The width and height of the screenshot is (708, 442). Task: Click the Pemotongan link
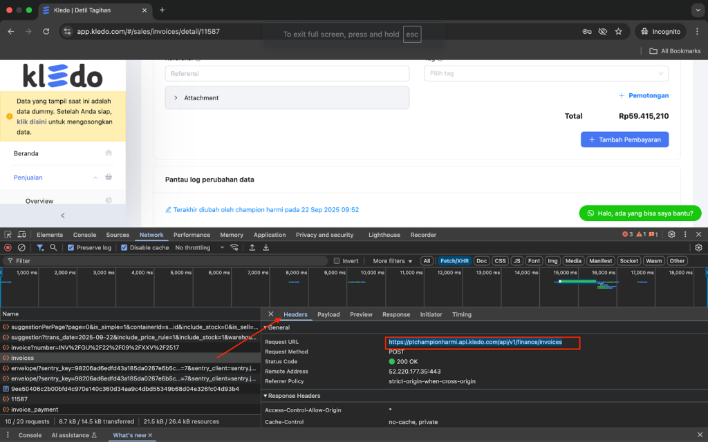point(644,95)
